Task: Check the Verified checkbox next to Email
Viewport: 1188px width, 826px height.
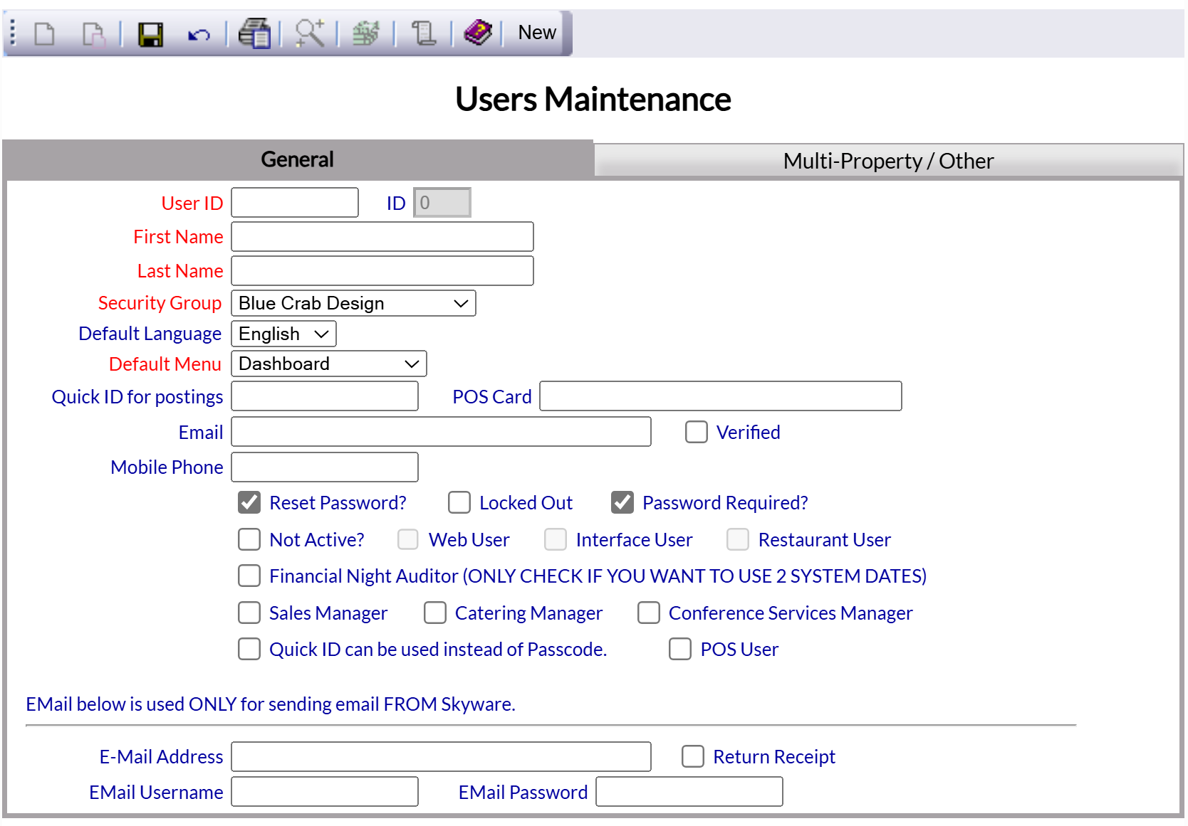Action: 697,432
